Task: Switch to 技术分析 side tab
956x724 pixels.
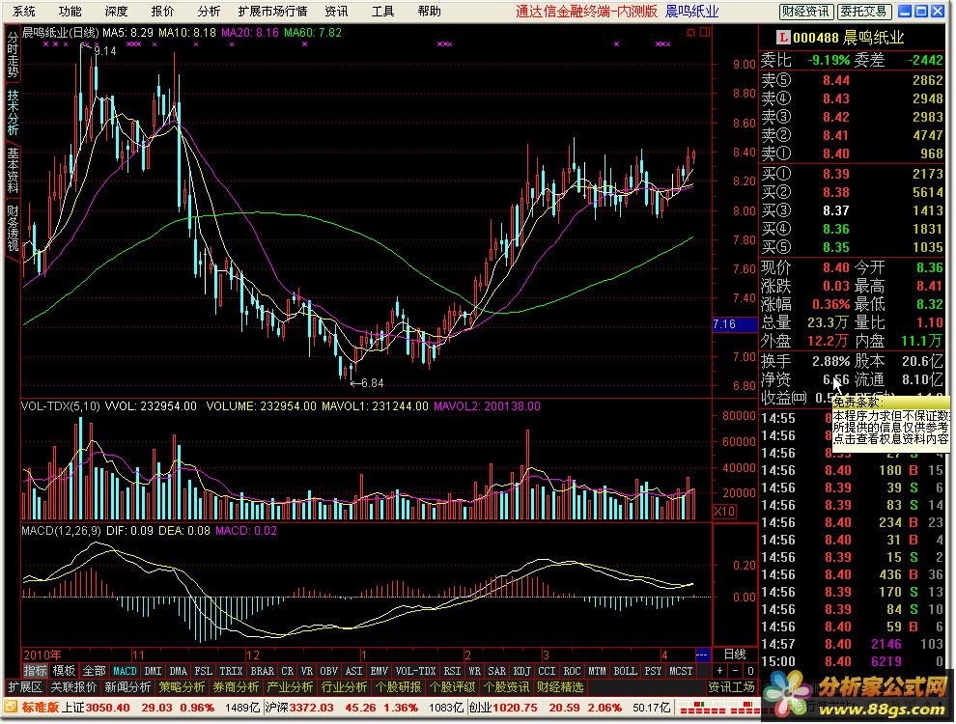Action: (13, 113)
